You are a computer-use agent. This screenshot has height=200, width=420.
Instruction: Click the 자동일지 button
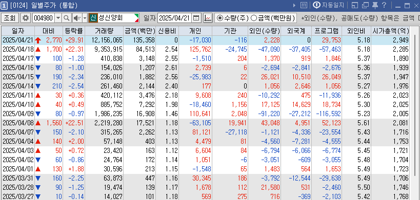329,5
